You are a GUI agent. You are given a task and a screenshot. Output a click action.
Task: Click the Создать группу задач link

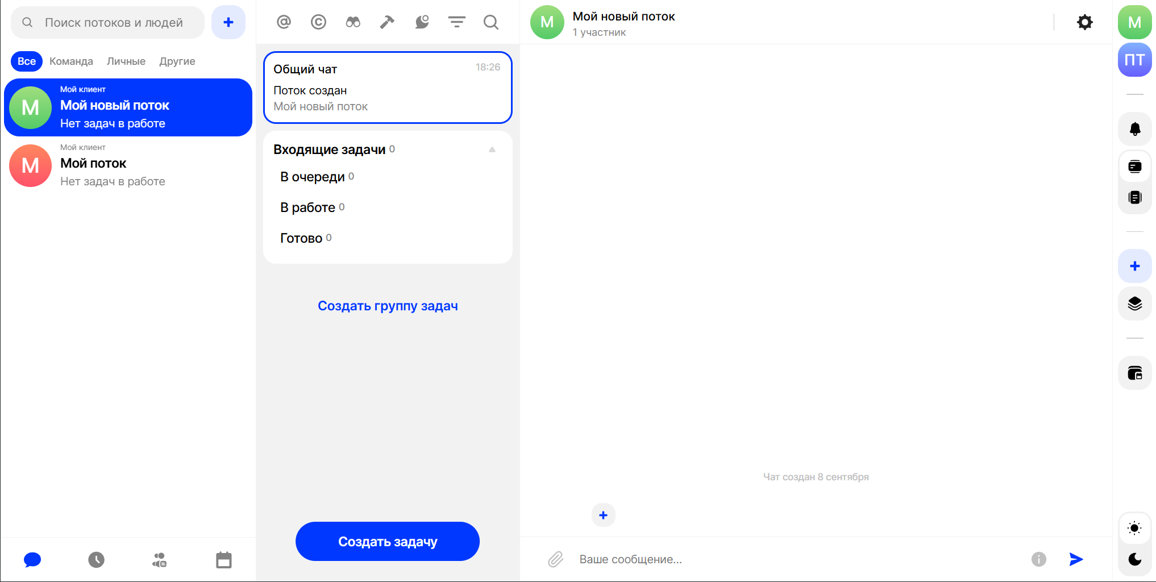pos(388,306)
